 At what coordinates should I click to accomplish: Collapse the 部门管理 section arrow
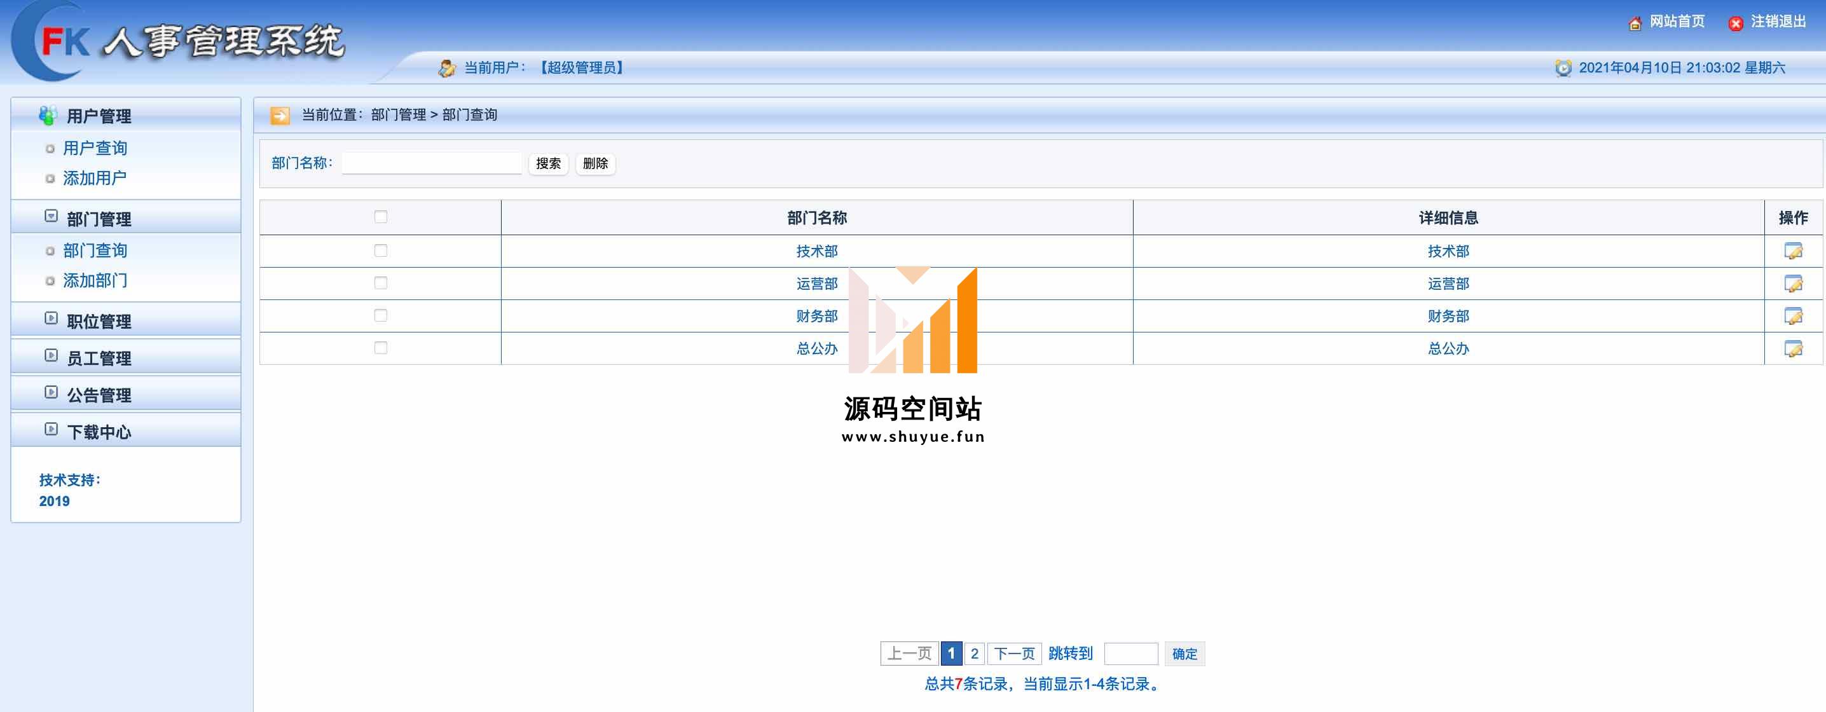51,216
